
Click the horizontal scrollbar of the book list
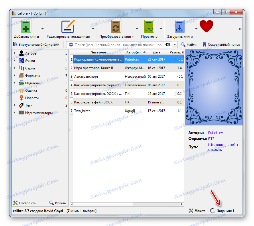[127, 204]
